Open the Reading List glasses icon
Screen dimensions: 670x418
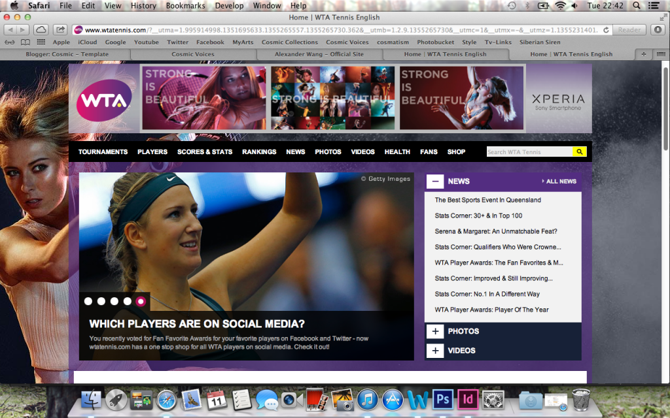10,42
